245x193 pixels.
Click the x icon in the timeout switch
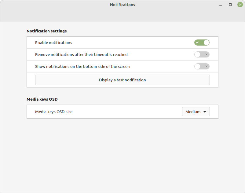(x=207, y=54)
